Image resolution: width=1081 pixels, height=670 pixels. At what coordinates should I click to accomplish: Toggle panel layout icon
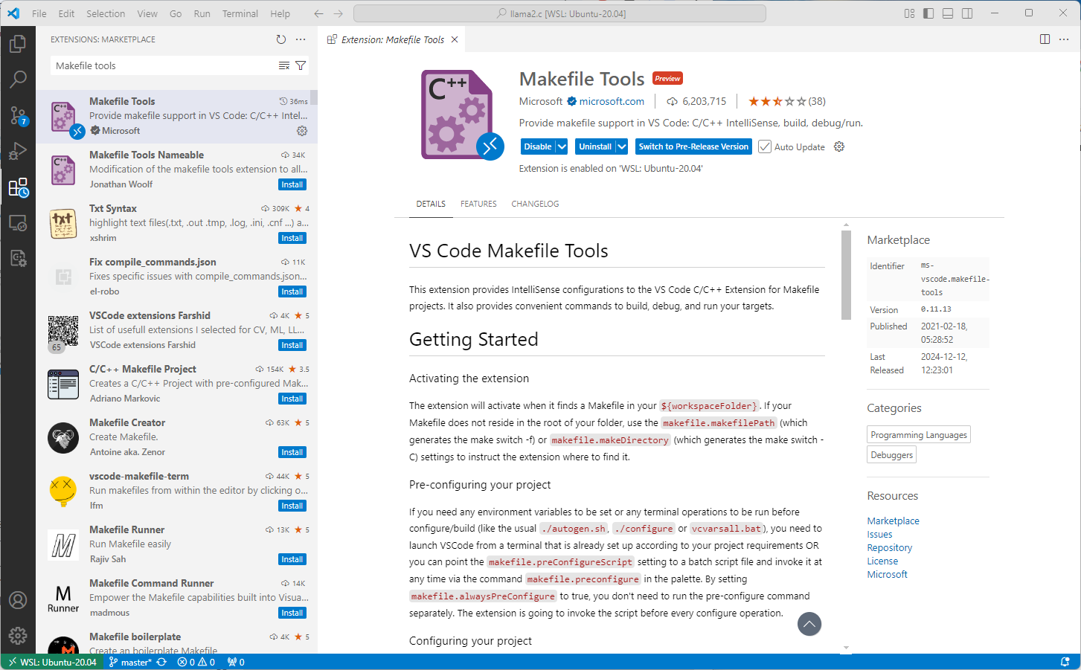(948, 13)
